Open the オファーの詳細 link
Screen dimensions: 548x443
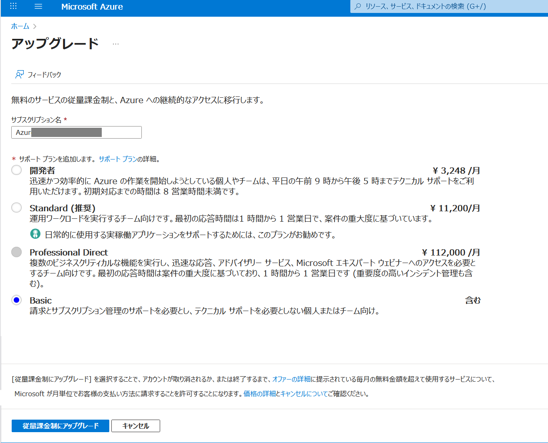click(x=292, y=379)
